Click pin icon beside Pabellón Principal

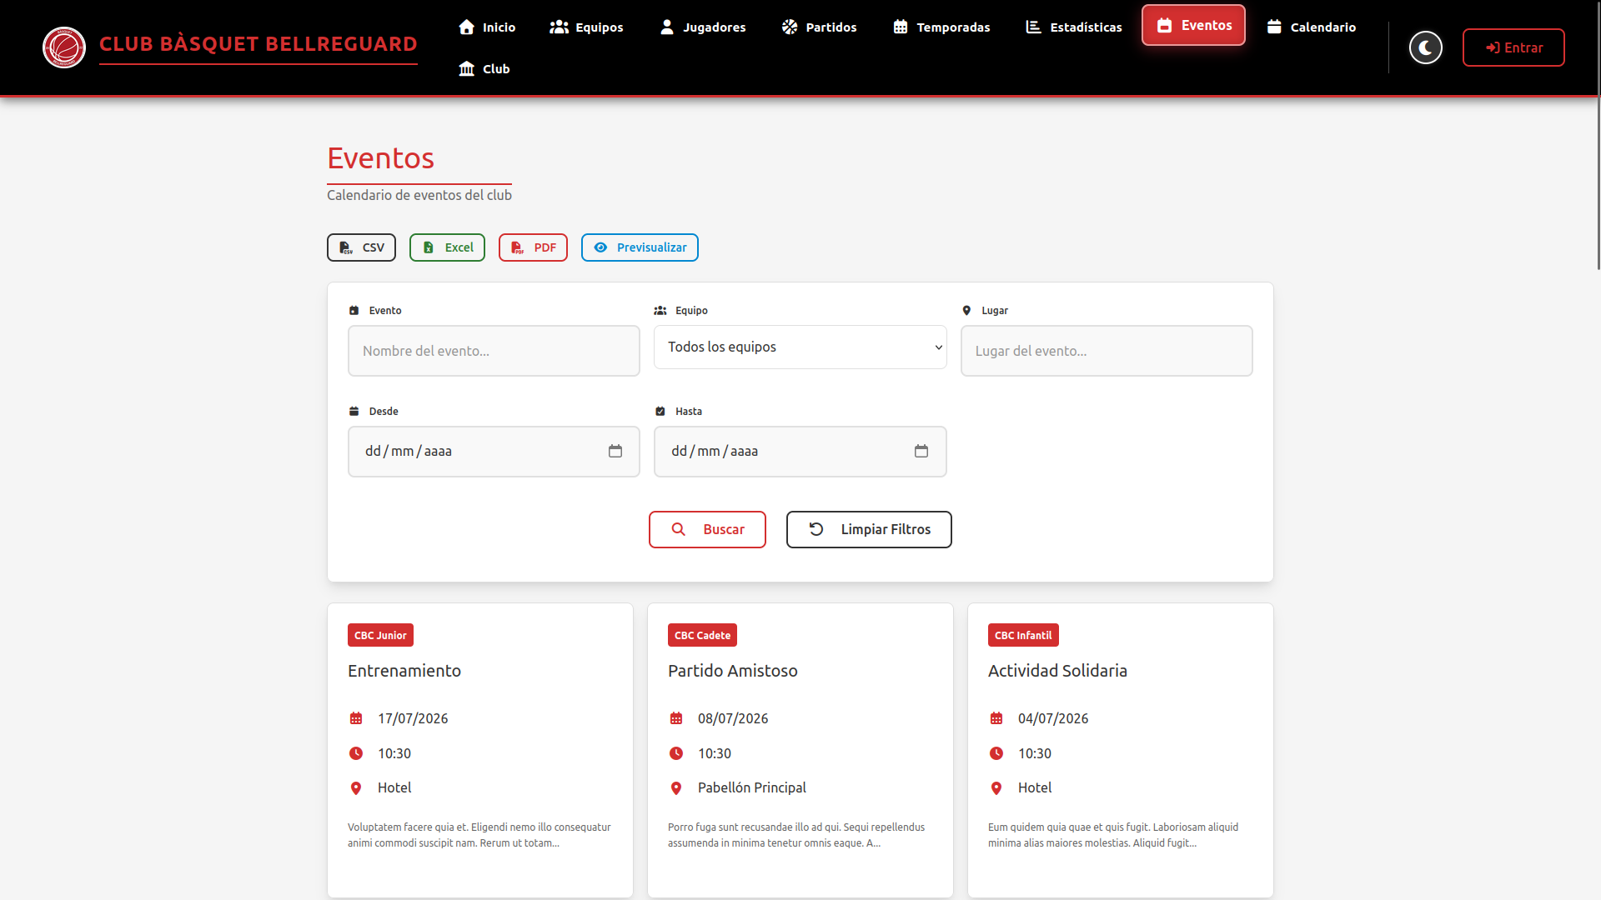pos(676,788)
